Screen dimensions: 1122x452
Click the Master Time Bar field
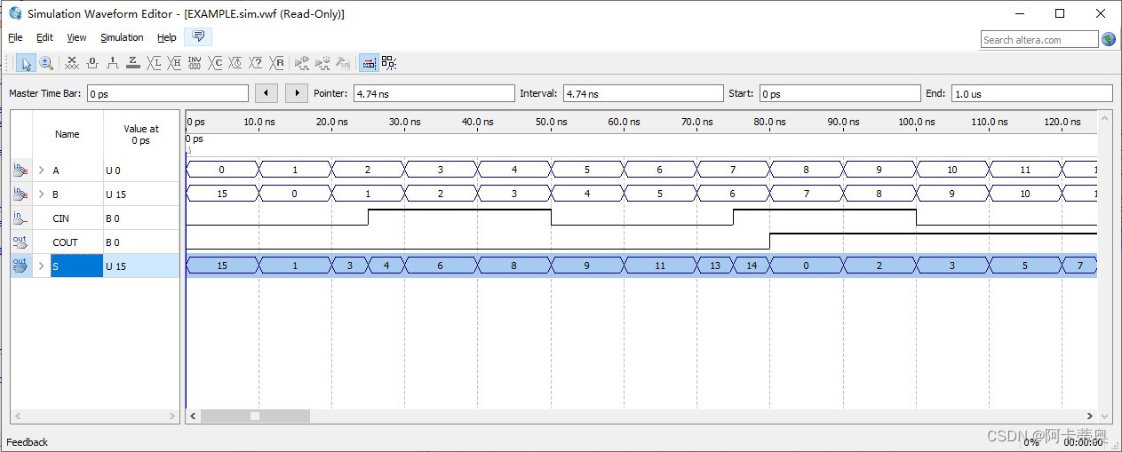point(168,93)
